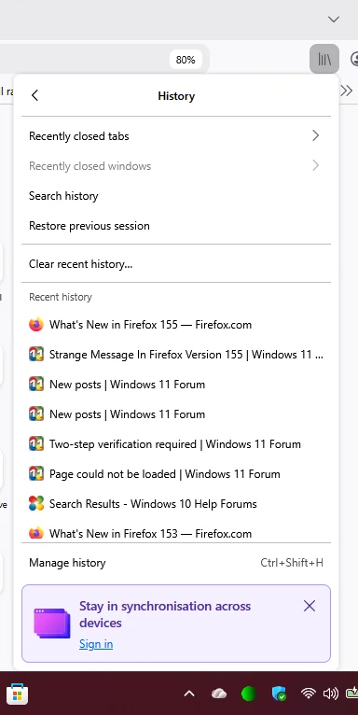
Task: Click the Wi-Fi network tray icon
Action: coord(309,694)
